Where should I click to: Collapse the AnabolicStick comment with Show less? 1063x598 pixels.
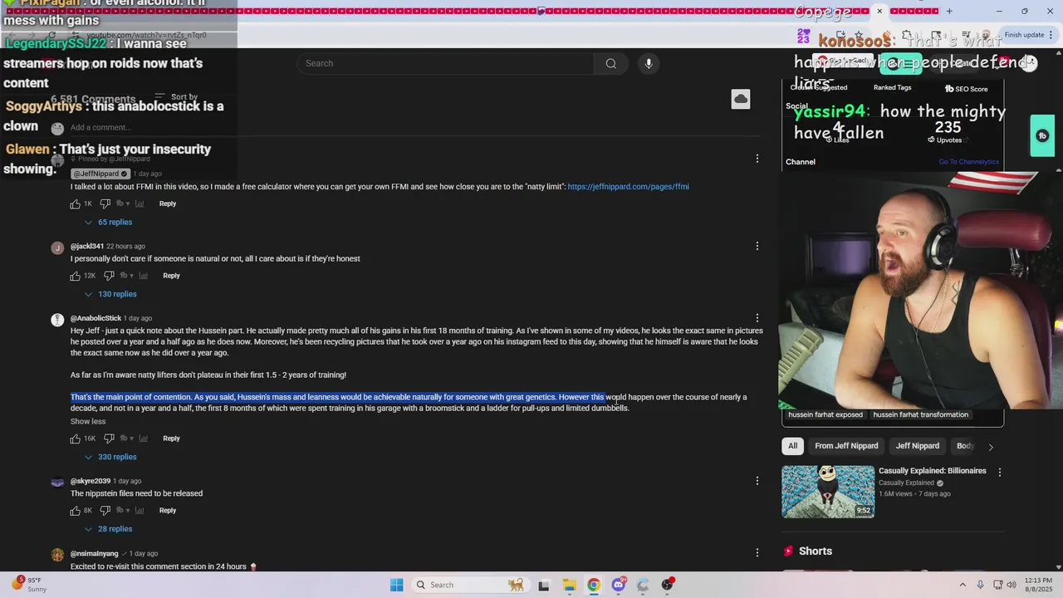tap(88, 422)
